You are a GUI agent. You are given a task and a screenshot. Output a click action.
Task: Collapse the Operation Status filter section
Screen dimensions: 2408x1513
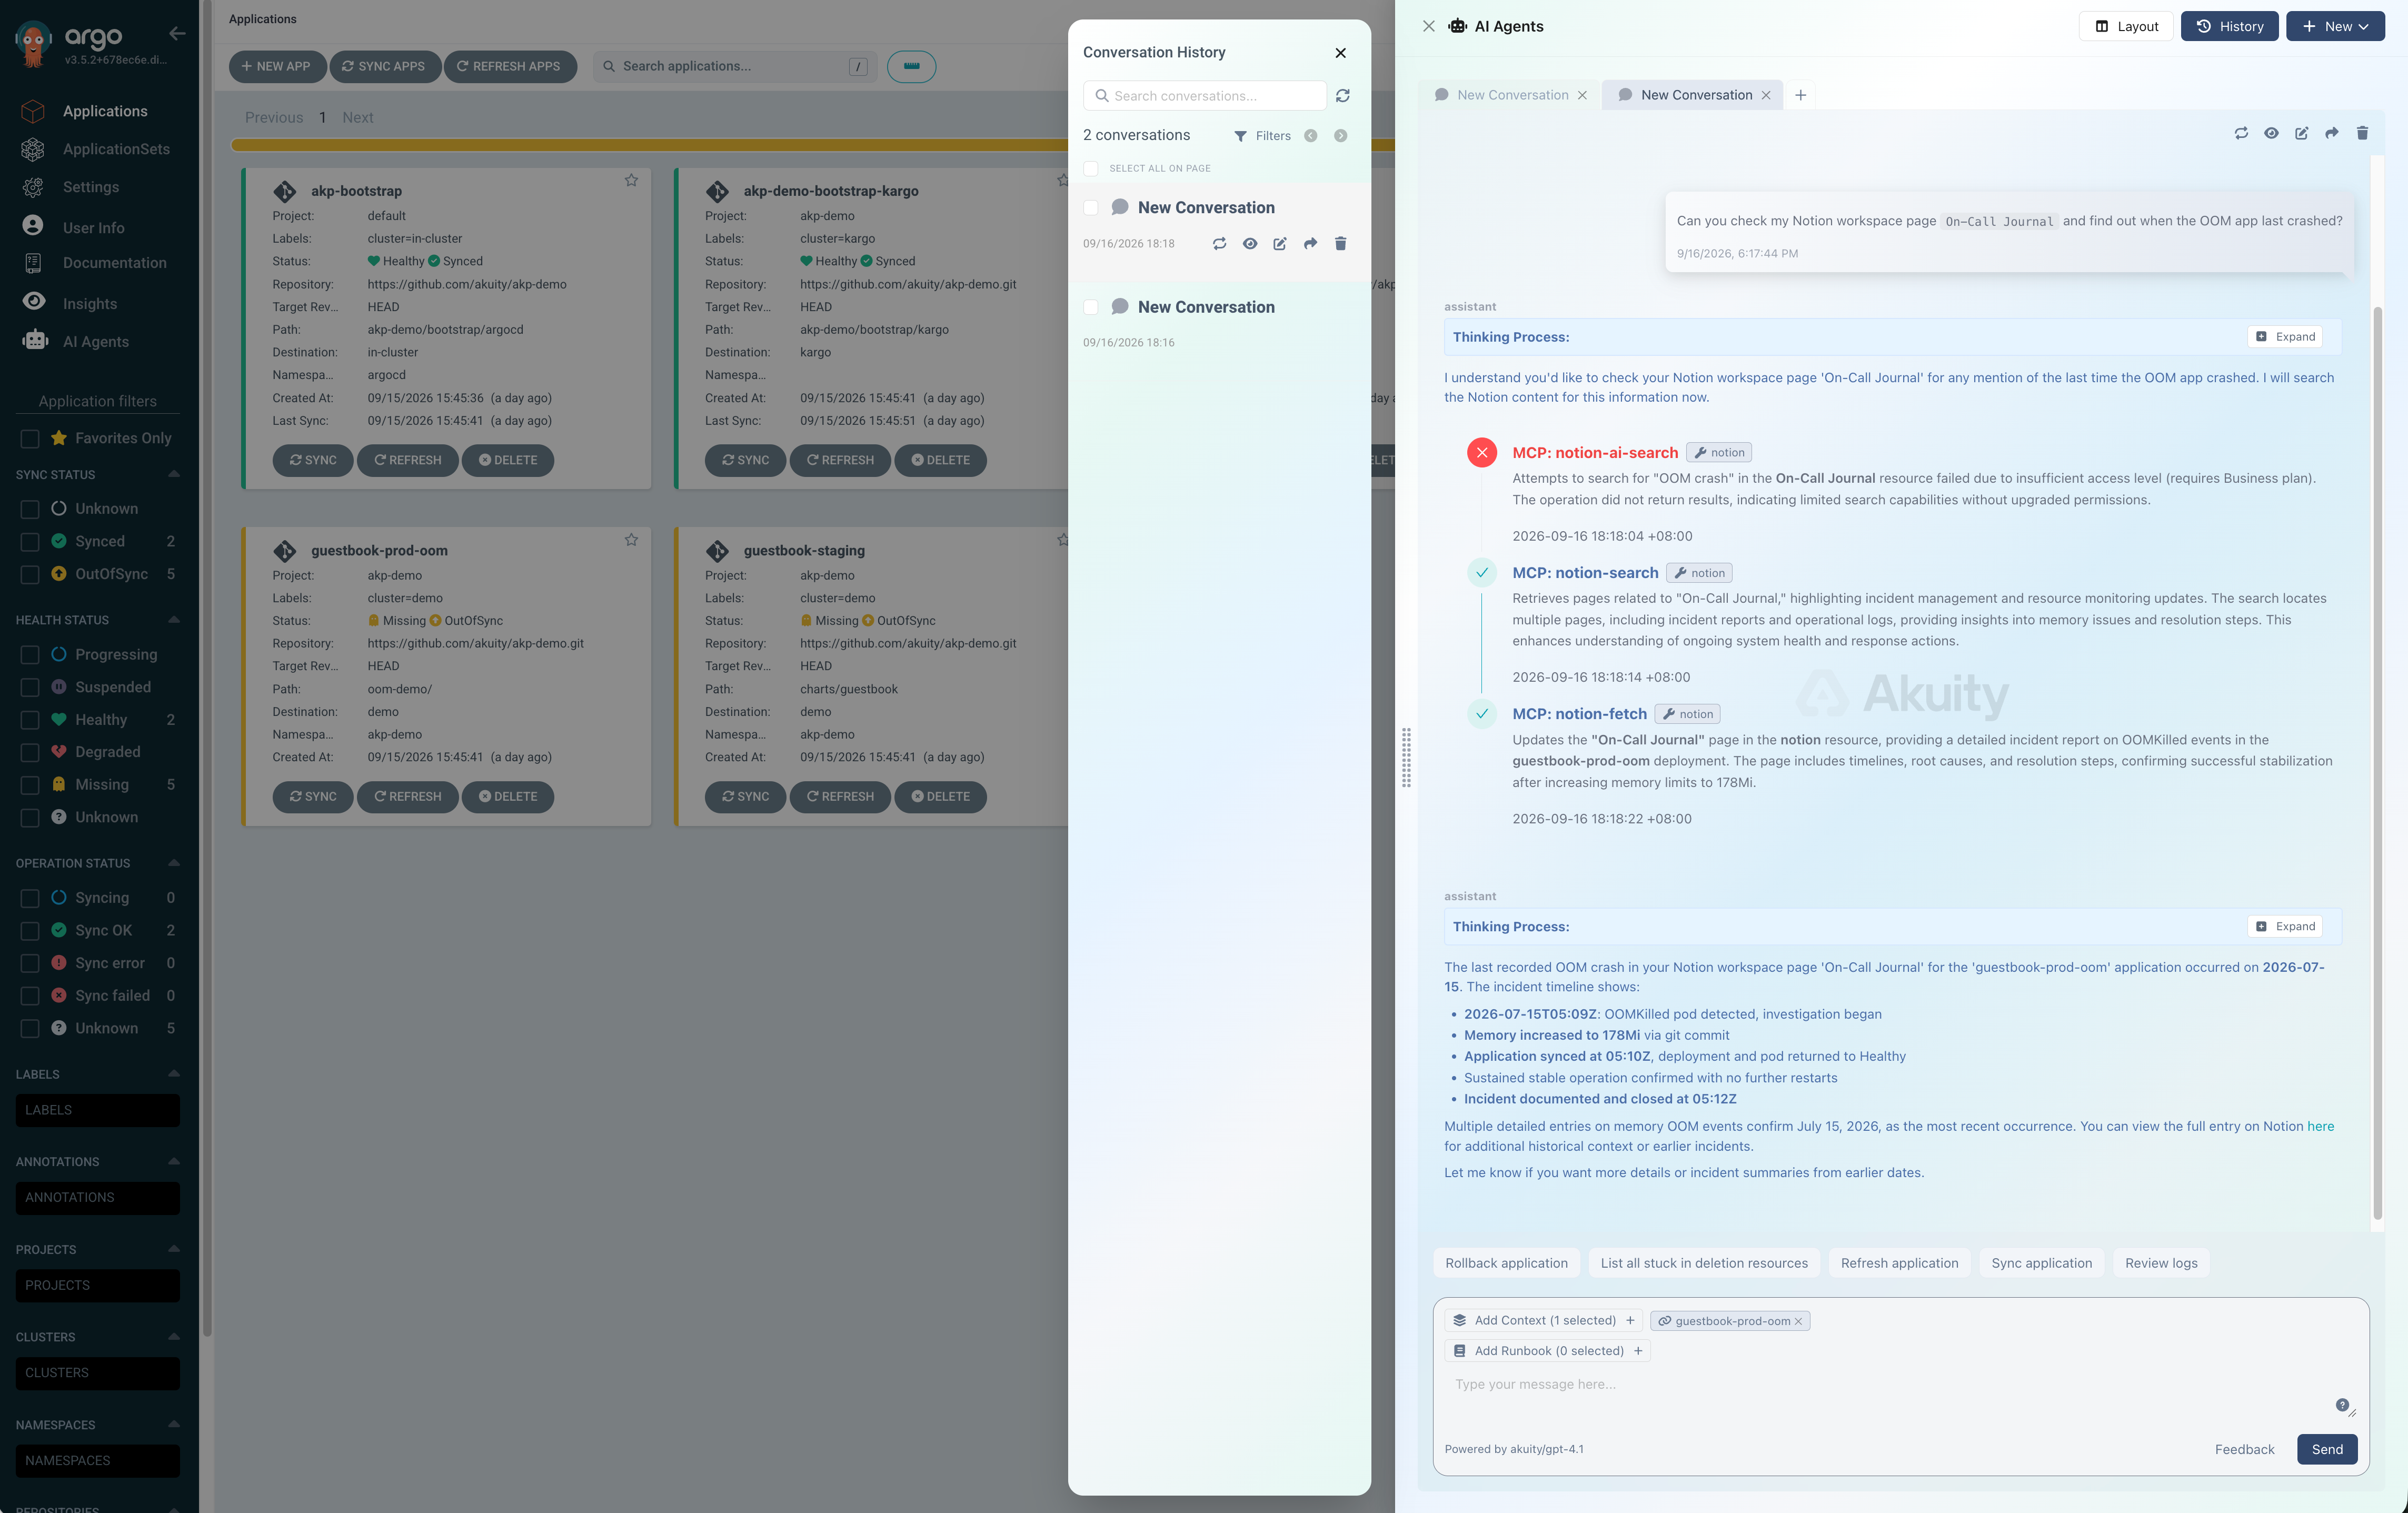(x=174, y=863)
